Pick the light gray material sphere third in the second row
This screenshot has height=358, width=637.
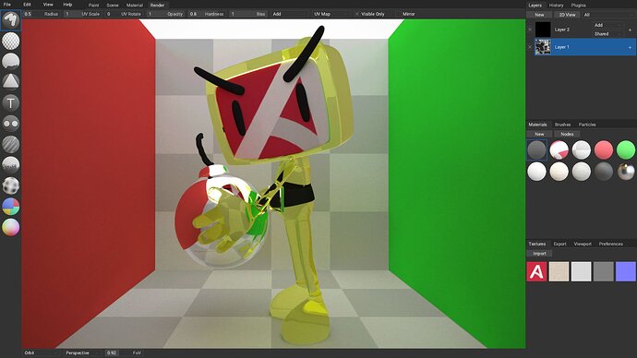coord(582,172)
